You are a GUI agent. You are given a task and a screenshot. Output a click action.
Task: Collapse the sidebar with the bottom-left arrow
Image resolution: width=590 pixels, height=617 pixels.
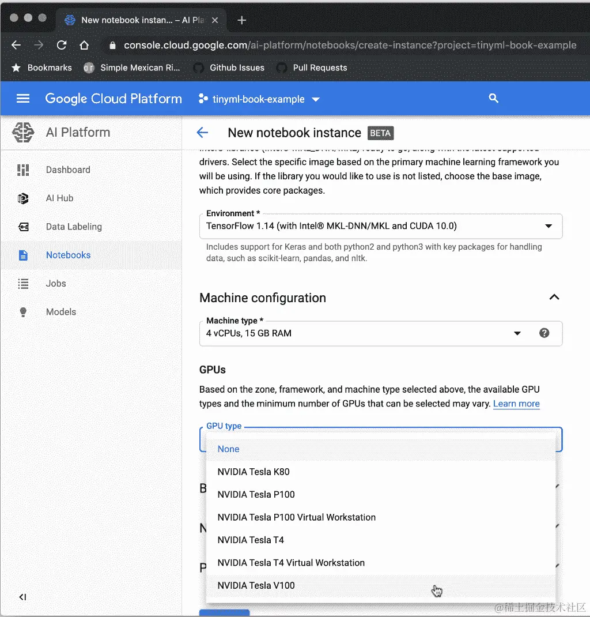pos(23,597)
